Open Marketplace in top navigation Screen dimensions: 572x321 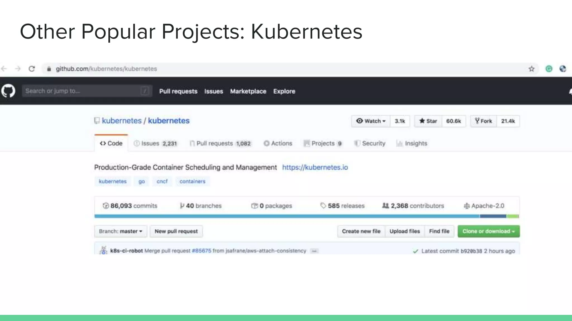[248, 91]
